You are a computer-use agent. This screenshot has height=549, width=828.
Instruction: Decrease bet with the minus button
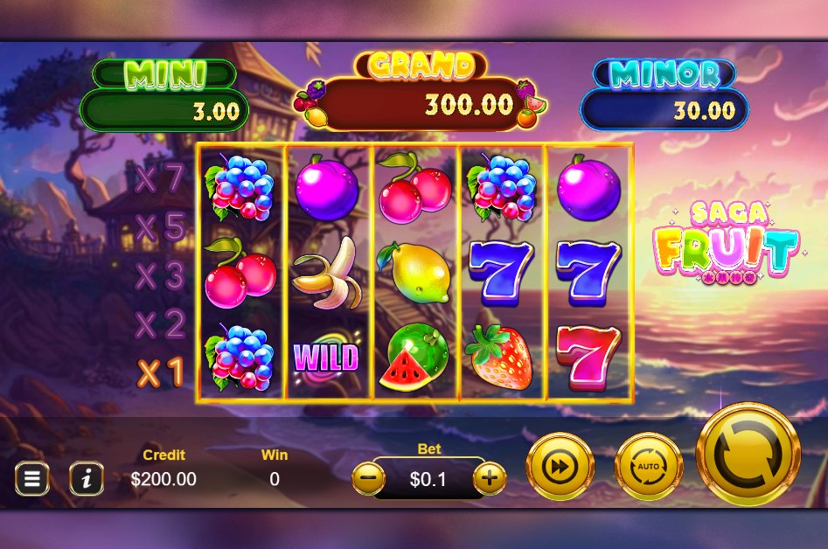[368, 477]
